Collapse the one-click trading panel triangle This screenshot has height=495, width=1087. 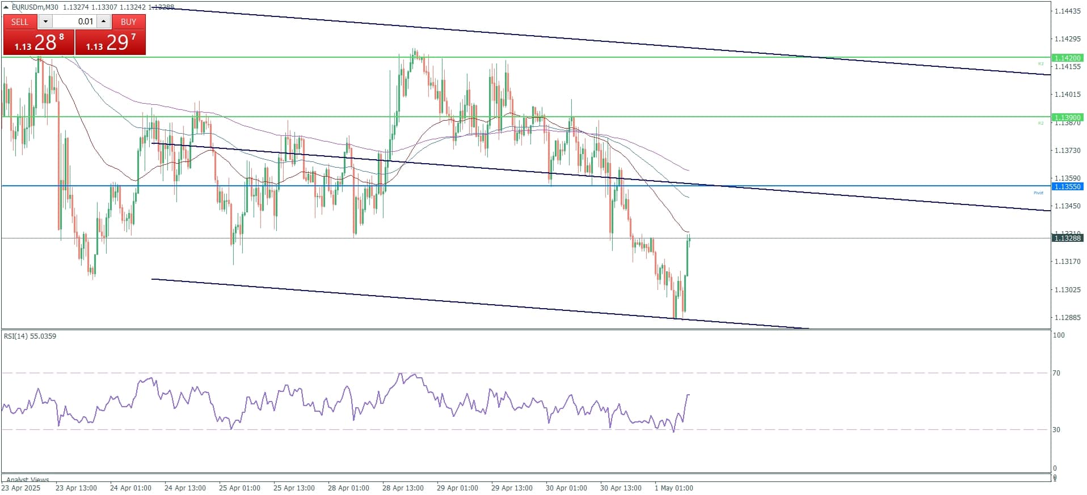click(x=6, y=7)
